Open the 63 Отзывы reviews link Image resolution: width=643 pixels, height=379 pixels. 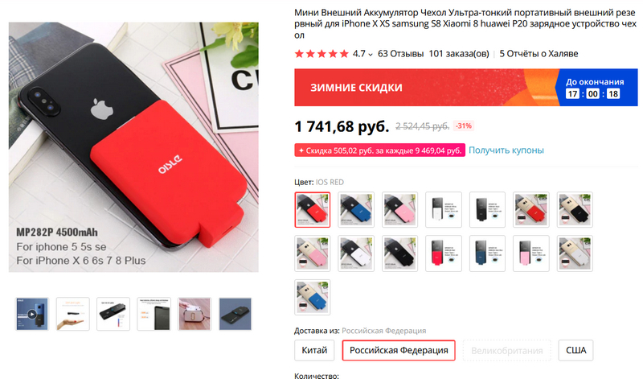coord(400,54)
